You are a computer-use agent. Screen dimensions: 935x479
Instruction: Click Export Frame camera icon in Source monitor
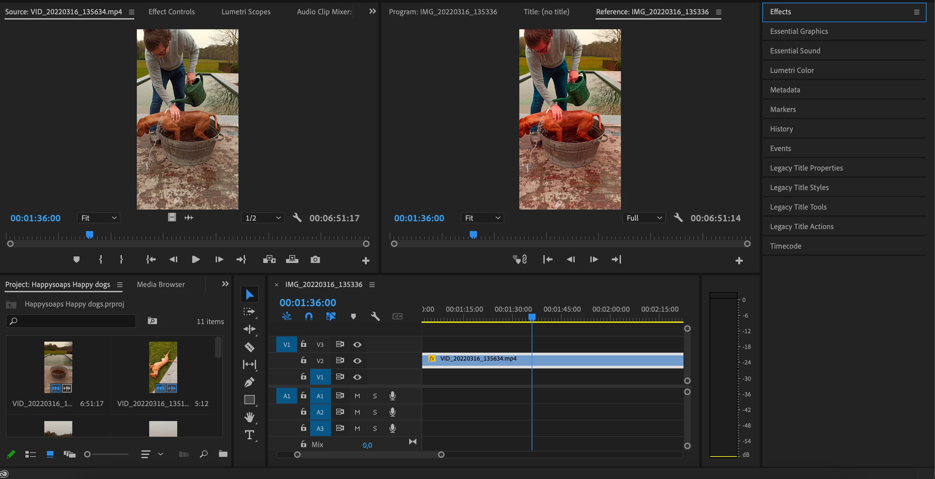point(315,260)
